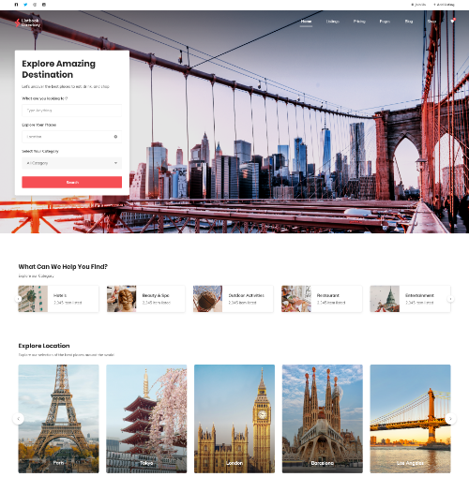Click previous arrow of location carousel

(19, 419)
